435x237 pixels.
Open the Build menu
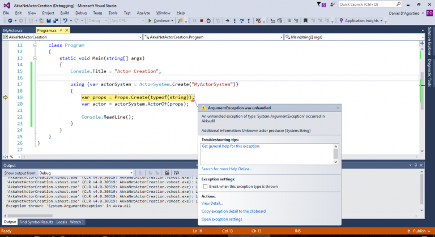(x=65, y=13)
